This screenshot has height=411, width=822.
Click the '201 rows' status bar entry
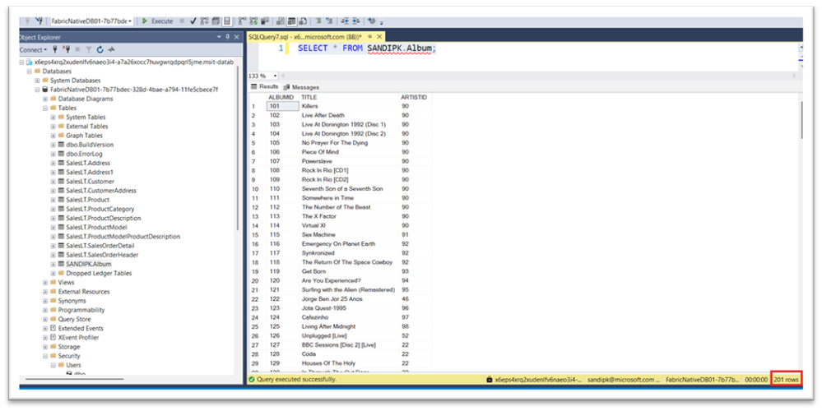point(786,379)
